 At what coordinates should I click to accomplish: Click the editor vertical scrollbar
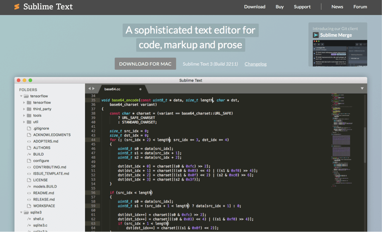[x=365, y=145]
